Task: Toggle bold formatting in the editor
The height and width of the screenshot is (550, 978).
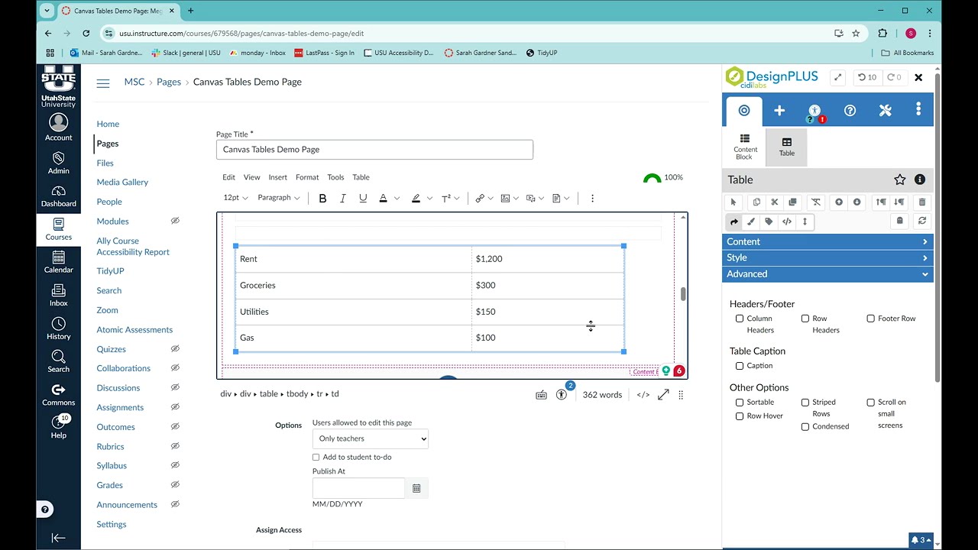Action: 322,198
